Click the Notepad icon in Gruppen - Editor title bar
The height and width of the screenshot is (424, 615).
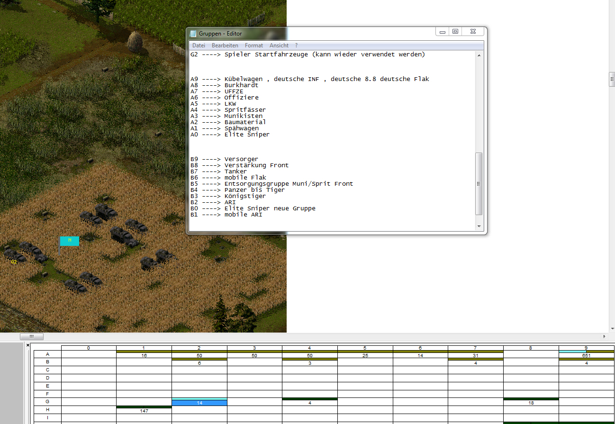point(193,33)
